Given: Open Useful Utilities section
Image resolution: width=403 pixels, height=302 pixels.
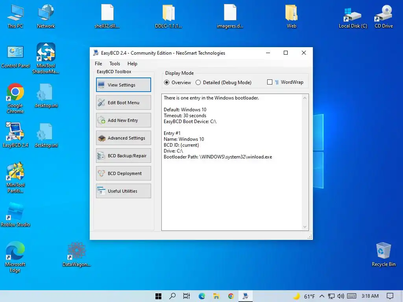Looking at the screenshot, I should pyautogui.click(x=123, y=191).
